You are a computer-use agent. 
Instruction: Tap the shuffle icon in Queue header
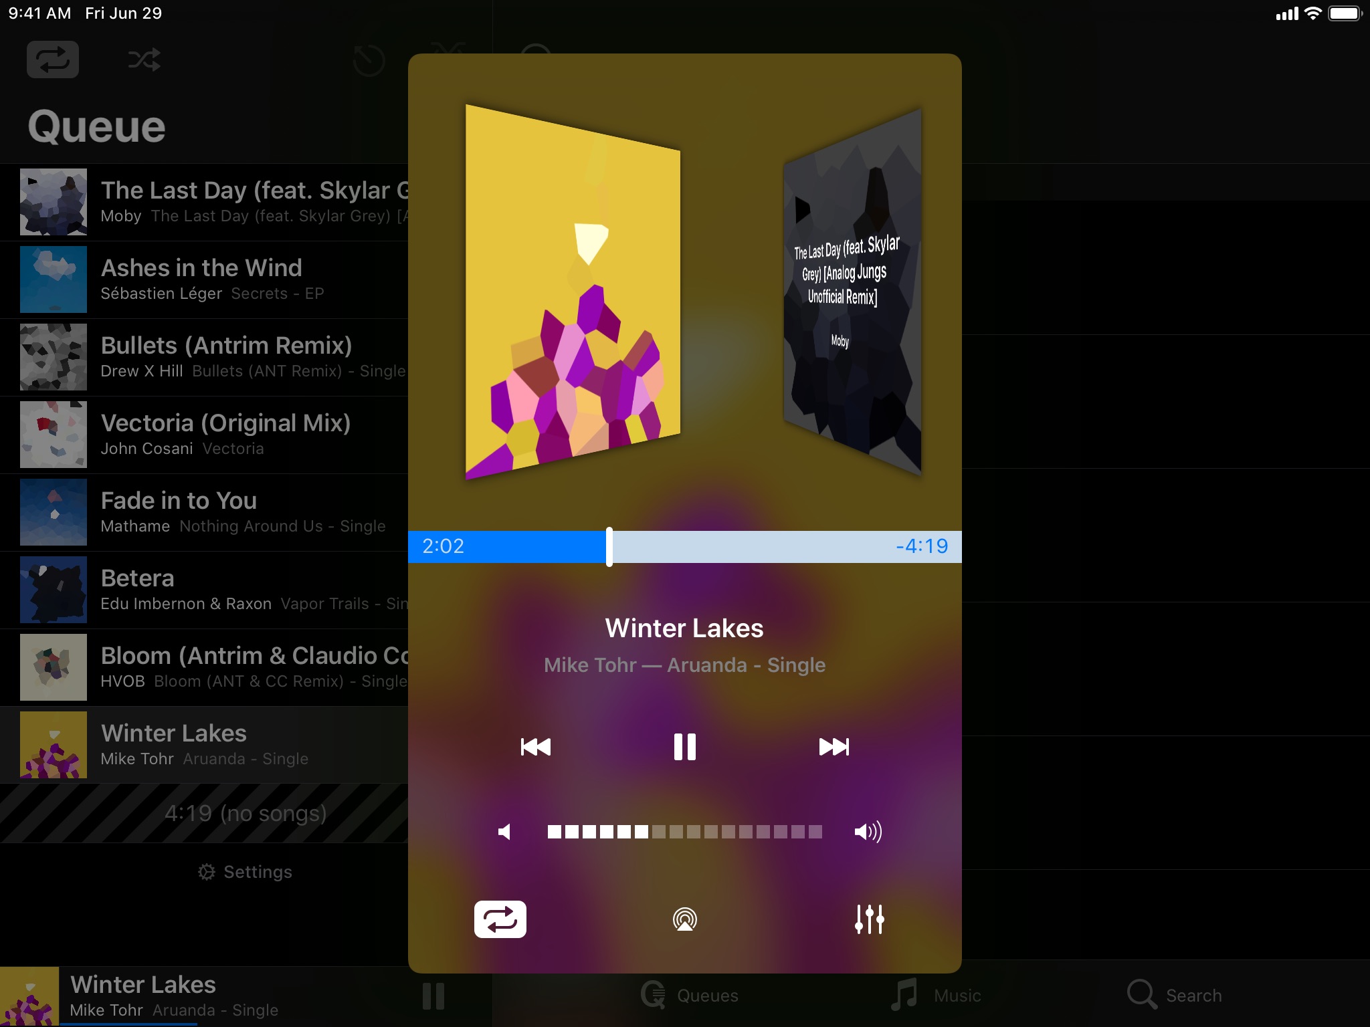click(143, 58)
